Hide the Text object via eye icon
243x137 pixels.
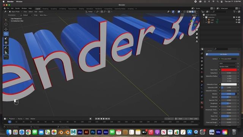pyautogui.click(x=237, y=22)
